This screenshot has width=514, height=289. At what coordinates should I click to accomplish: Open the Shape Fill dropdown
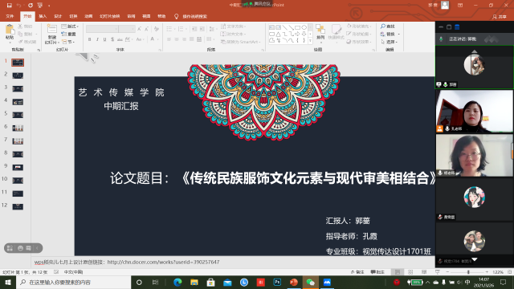pos(359,26)
